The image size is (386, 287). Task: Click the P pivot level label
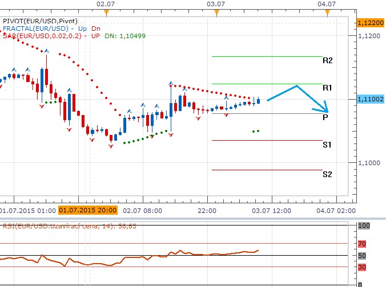tap(325, 117)
